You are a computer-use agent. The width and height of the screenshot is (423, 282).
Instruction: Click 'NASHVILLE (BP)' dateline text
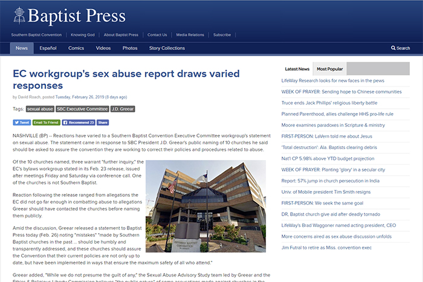(30, 136)
